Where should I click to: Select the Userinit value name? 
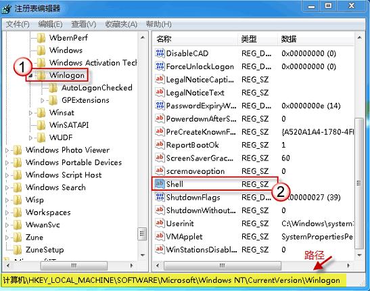click(x=180, y=223)
